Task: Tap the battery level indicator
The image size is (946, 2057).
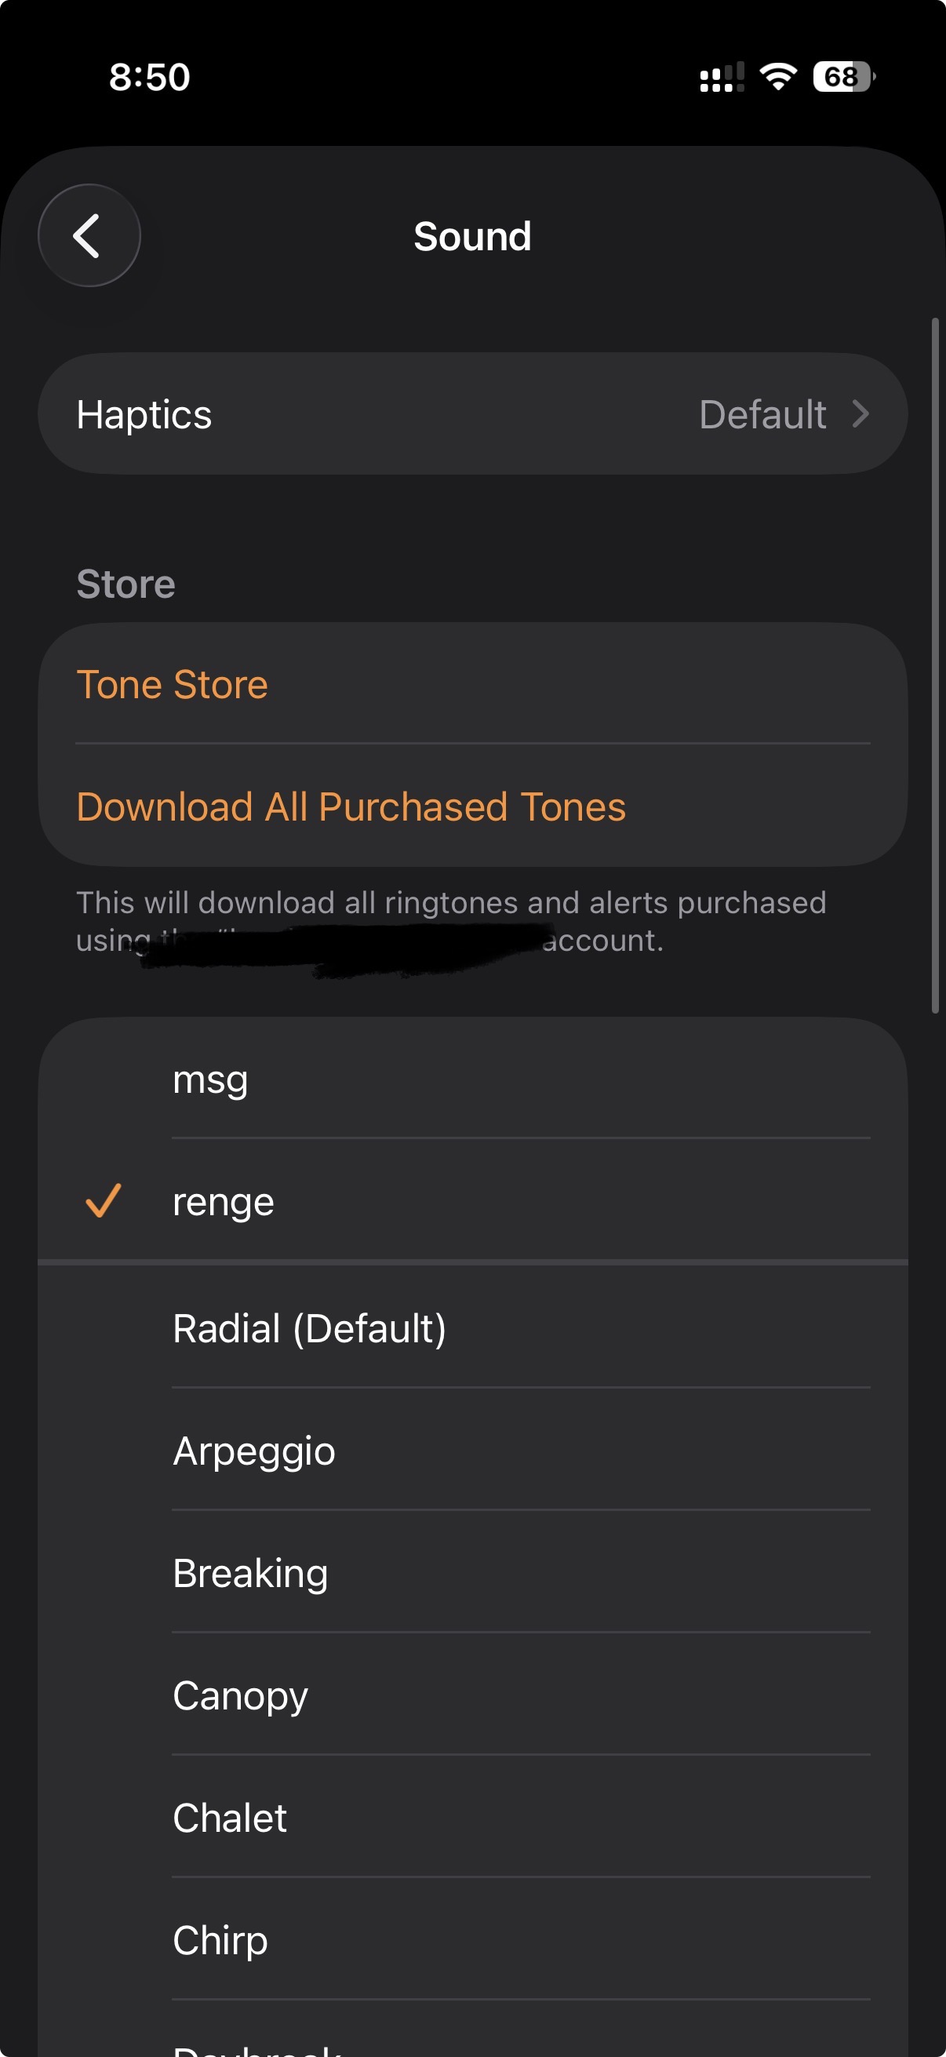Action: 843,77
